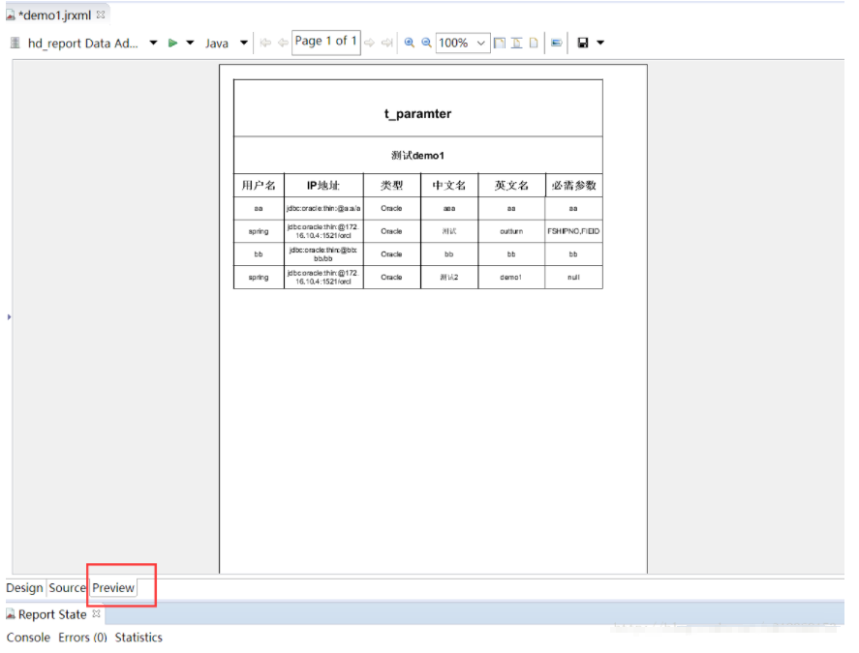
Task: Go to the last page arrow
Action: (387, 43)
